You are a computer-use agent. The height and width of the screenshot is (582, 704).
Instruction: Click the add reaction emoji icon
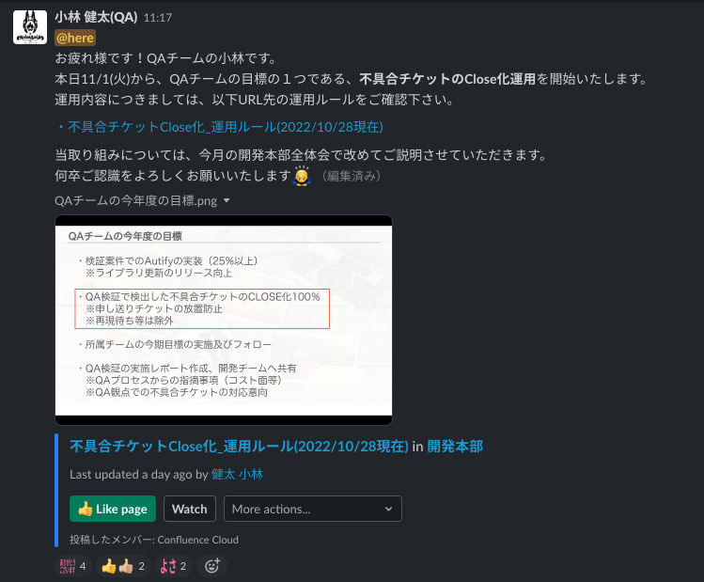pos(212,566)
